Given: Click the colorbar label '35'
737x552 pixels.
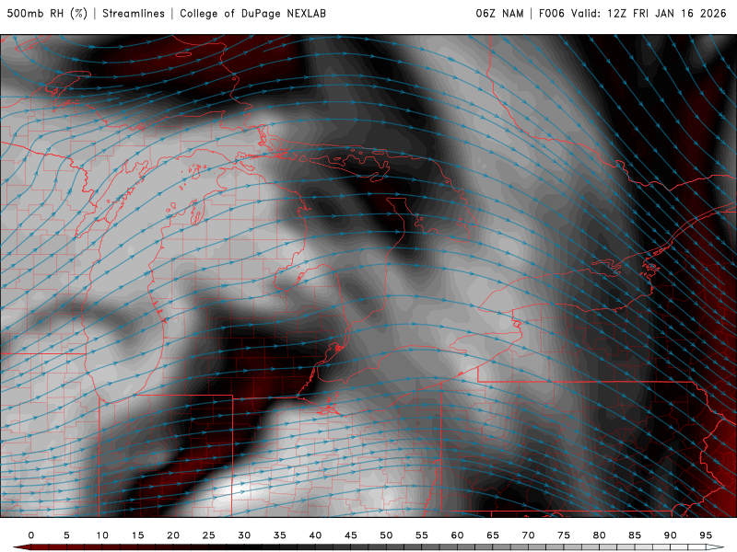Looking at the screenshot, I should click(x=280, y=535).
